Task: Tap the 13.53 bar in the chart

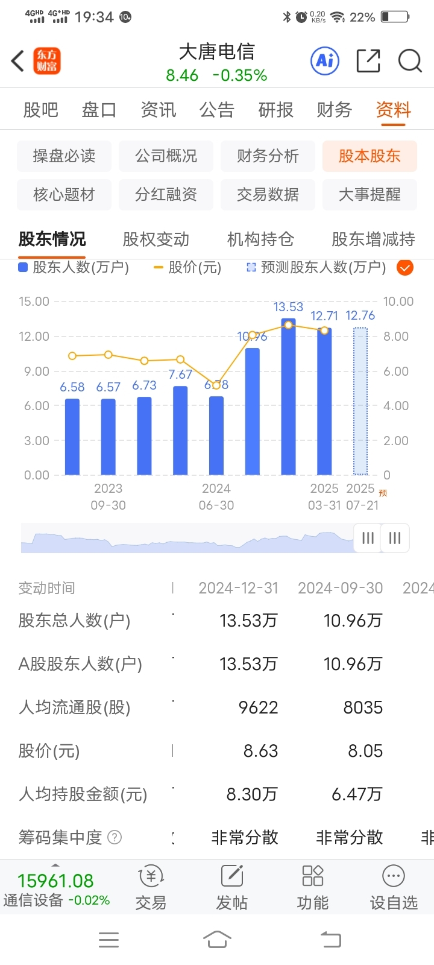Action: click(x=289, y=396)
